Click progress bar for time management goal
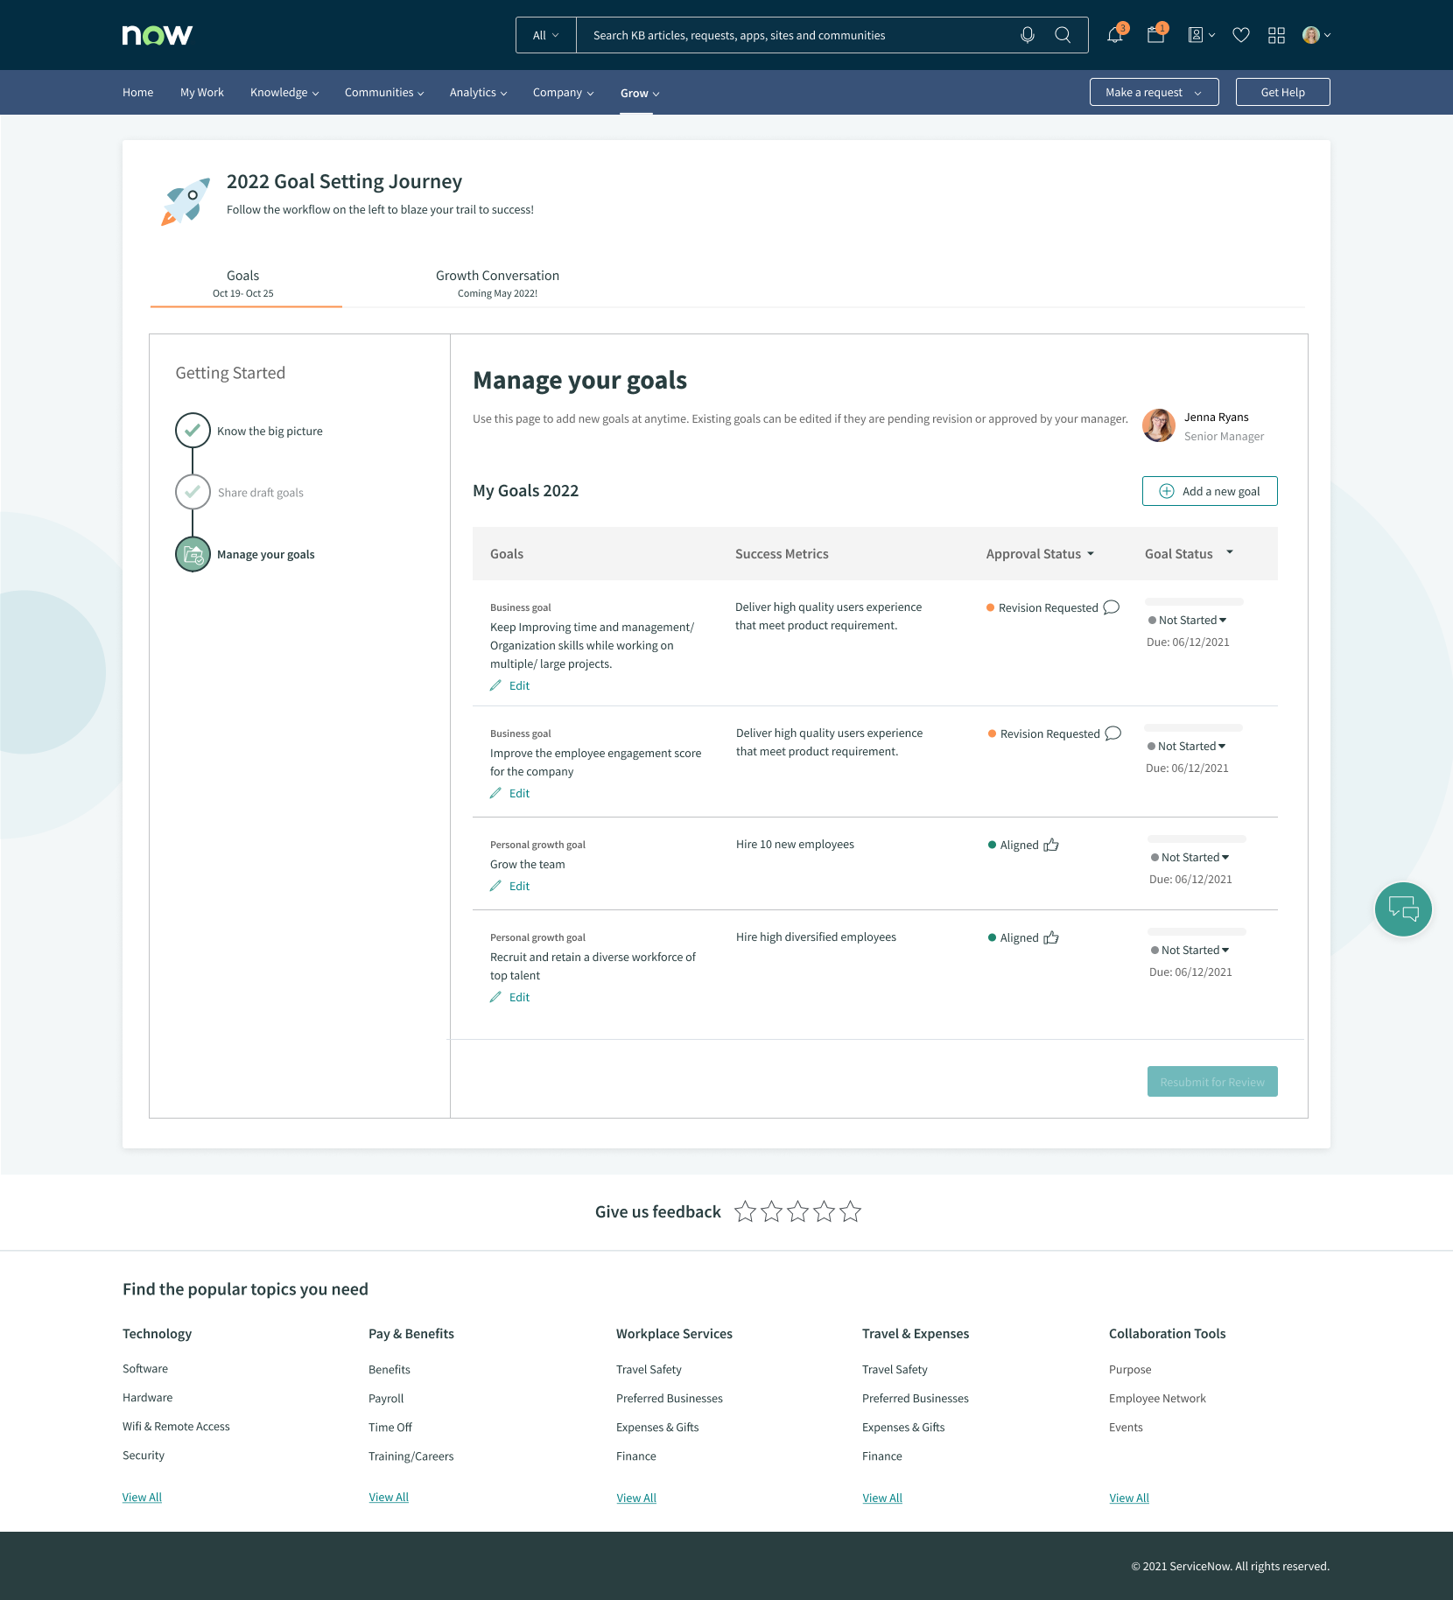This screenshot has height=1600, width=1453. click(x=1194, y=601)
